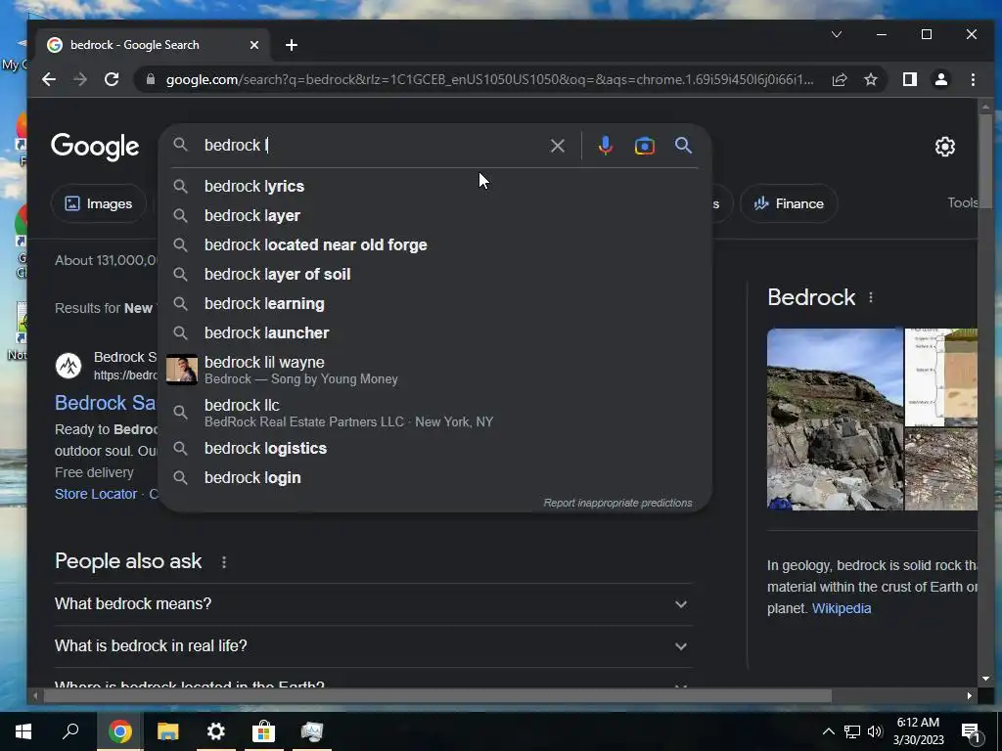Clear search text with X icon

(x=557, y=146)
